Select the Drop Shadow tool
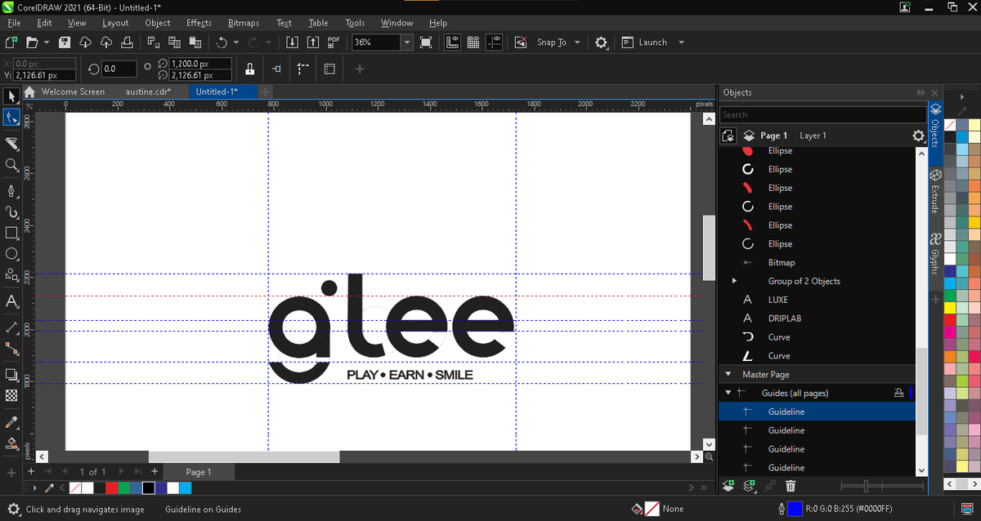This screenshot has height=521, width=981. pyautogui.click(x=11, y=375)
